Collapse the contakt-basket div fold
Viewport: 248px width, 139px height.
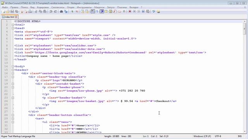click(13, 84)
